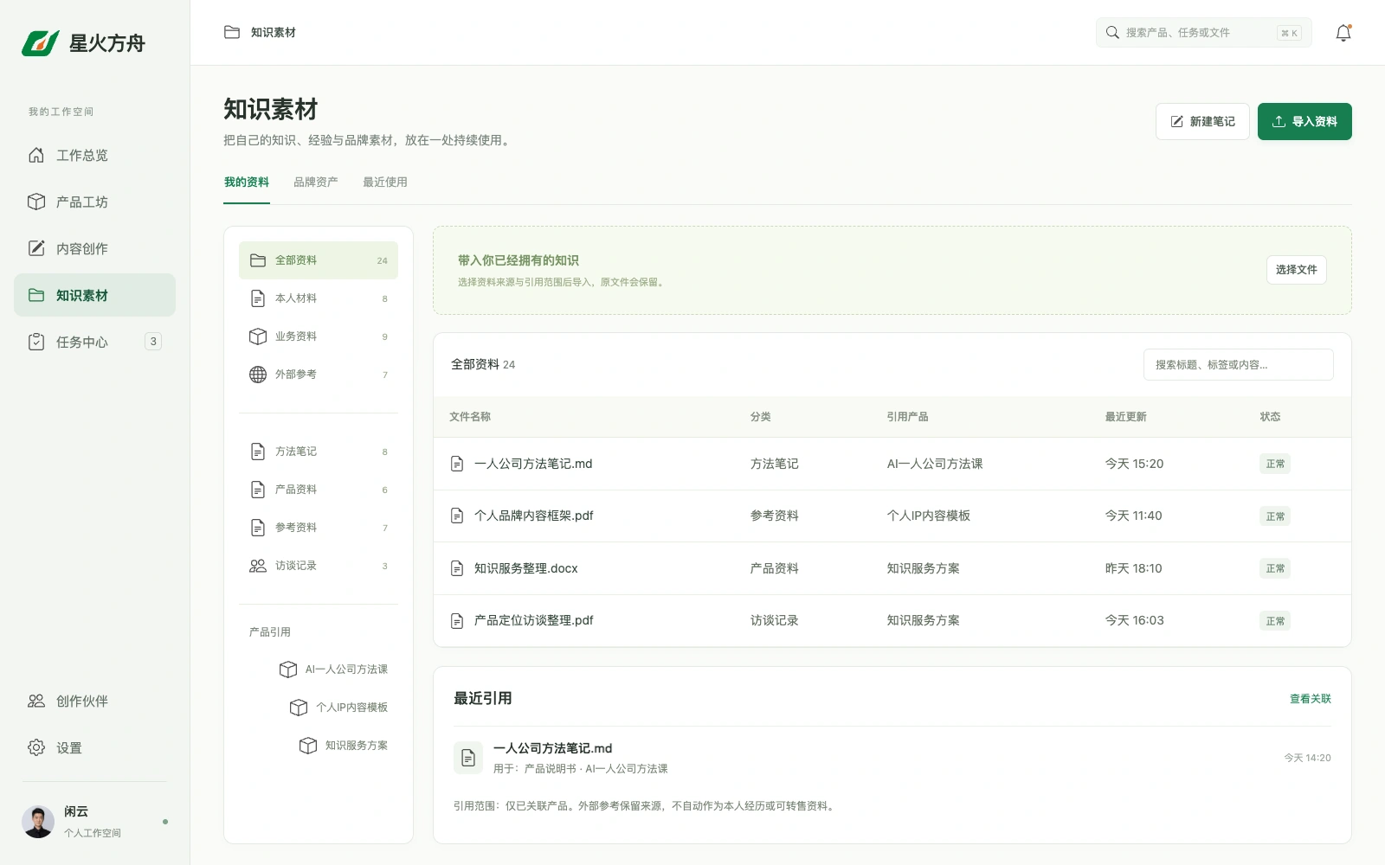Focus the 搜索标题、标签或内容 field
Image resolution: width=1385 pixels, height=865 pixels.
(1238, 365)
